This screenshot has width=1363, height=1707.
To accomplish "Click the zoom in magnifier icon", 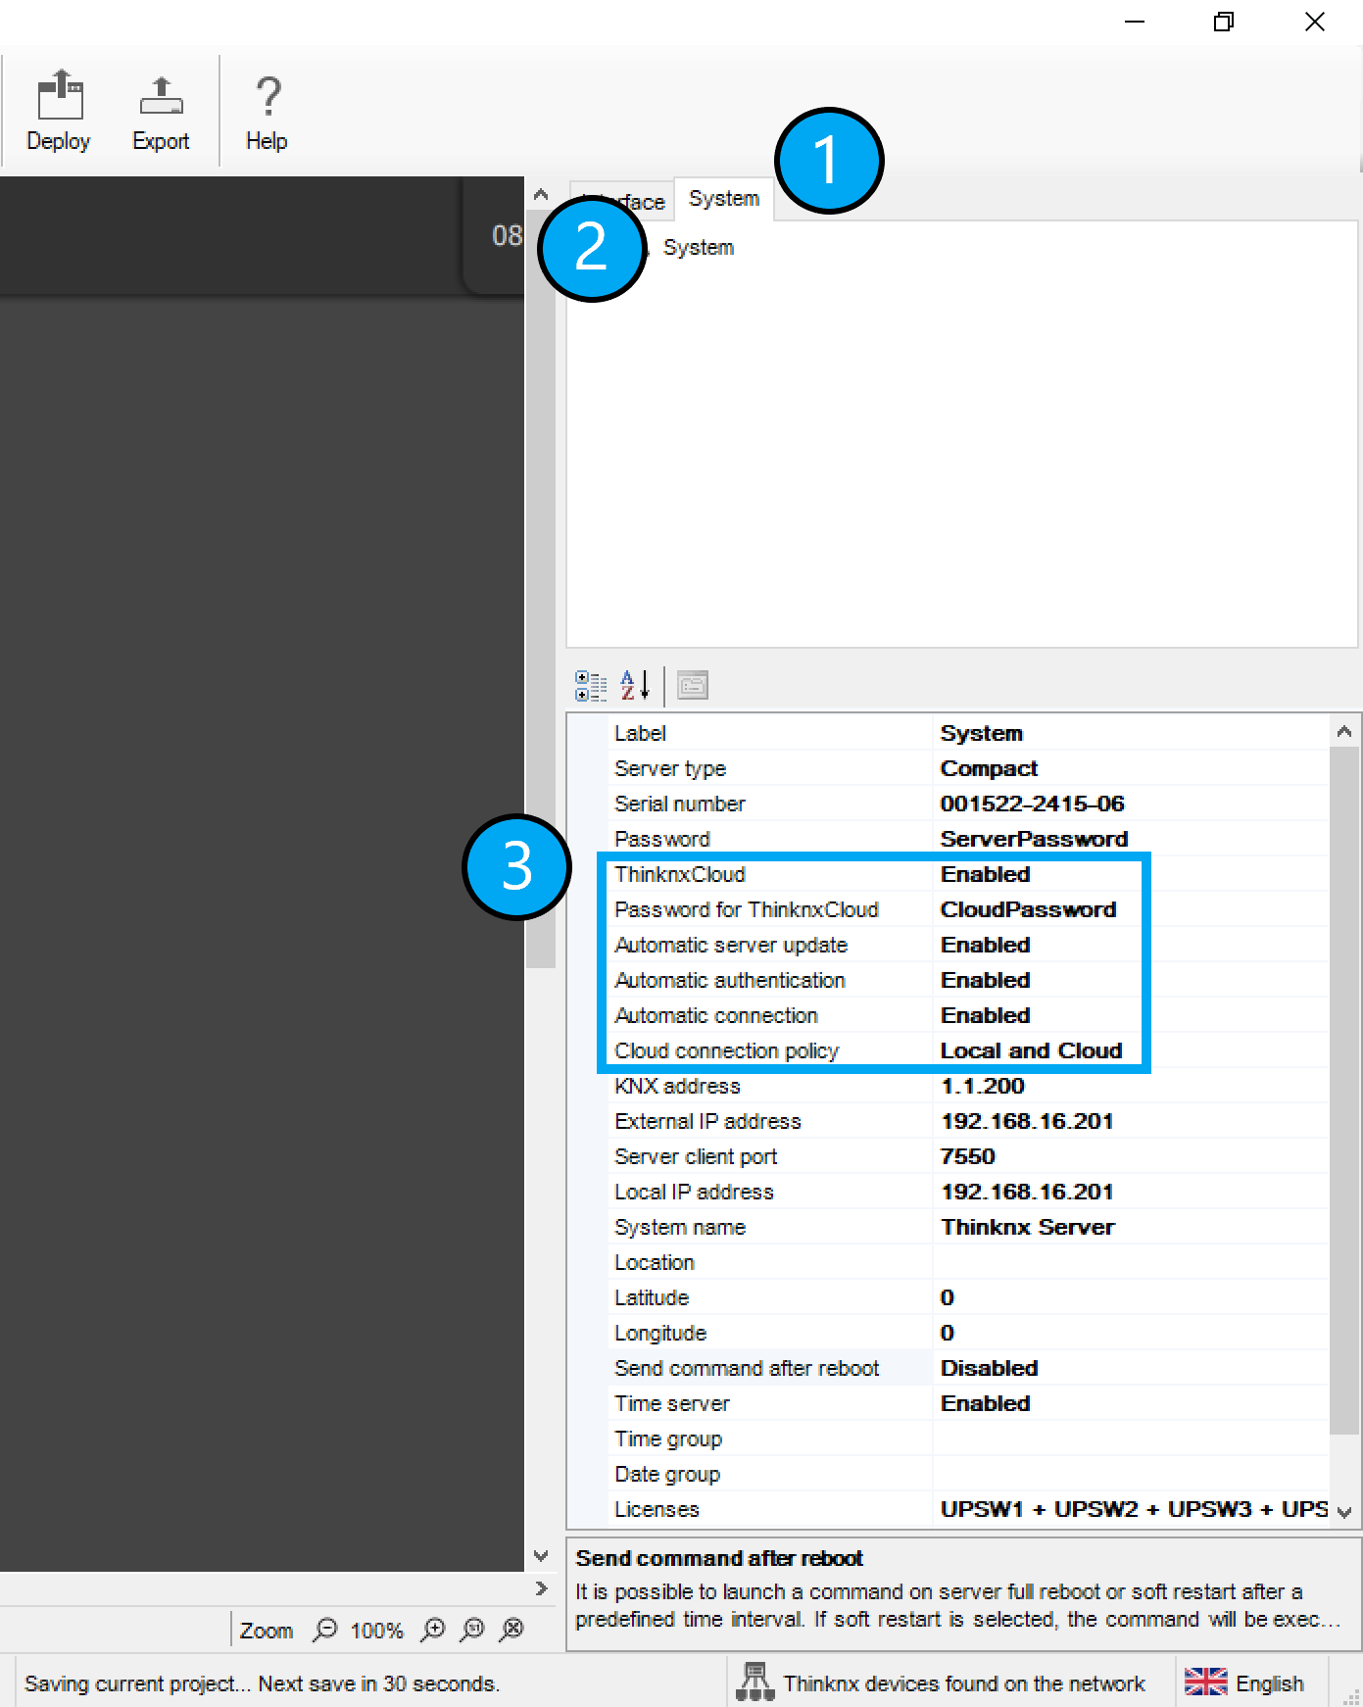I will point(433,1630).
